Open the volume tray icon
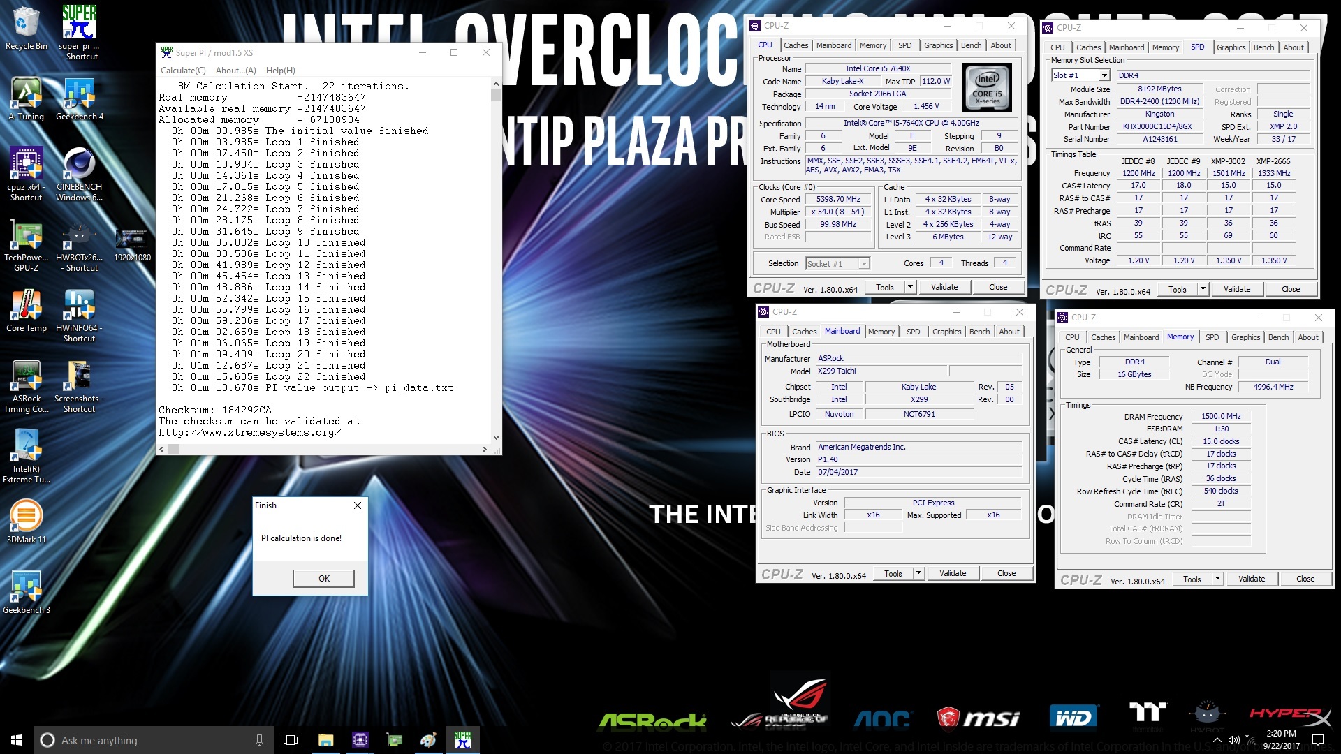 pos(1233,740)
